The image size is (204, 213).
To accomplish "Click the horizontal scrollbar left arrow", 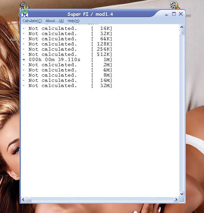I will pos(23,200).
